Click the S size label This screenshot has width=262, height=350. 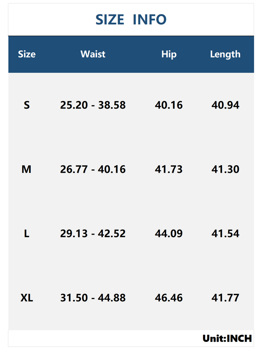[x=27, y=105]
